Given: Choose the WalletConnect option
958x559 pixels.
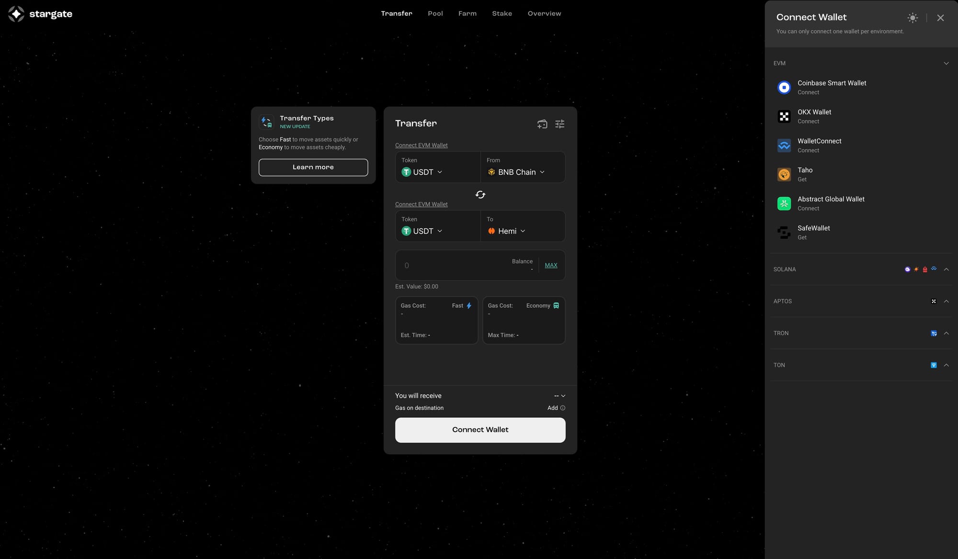Looking at the screenshot, I should [x=819, y=145].
